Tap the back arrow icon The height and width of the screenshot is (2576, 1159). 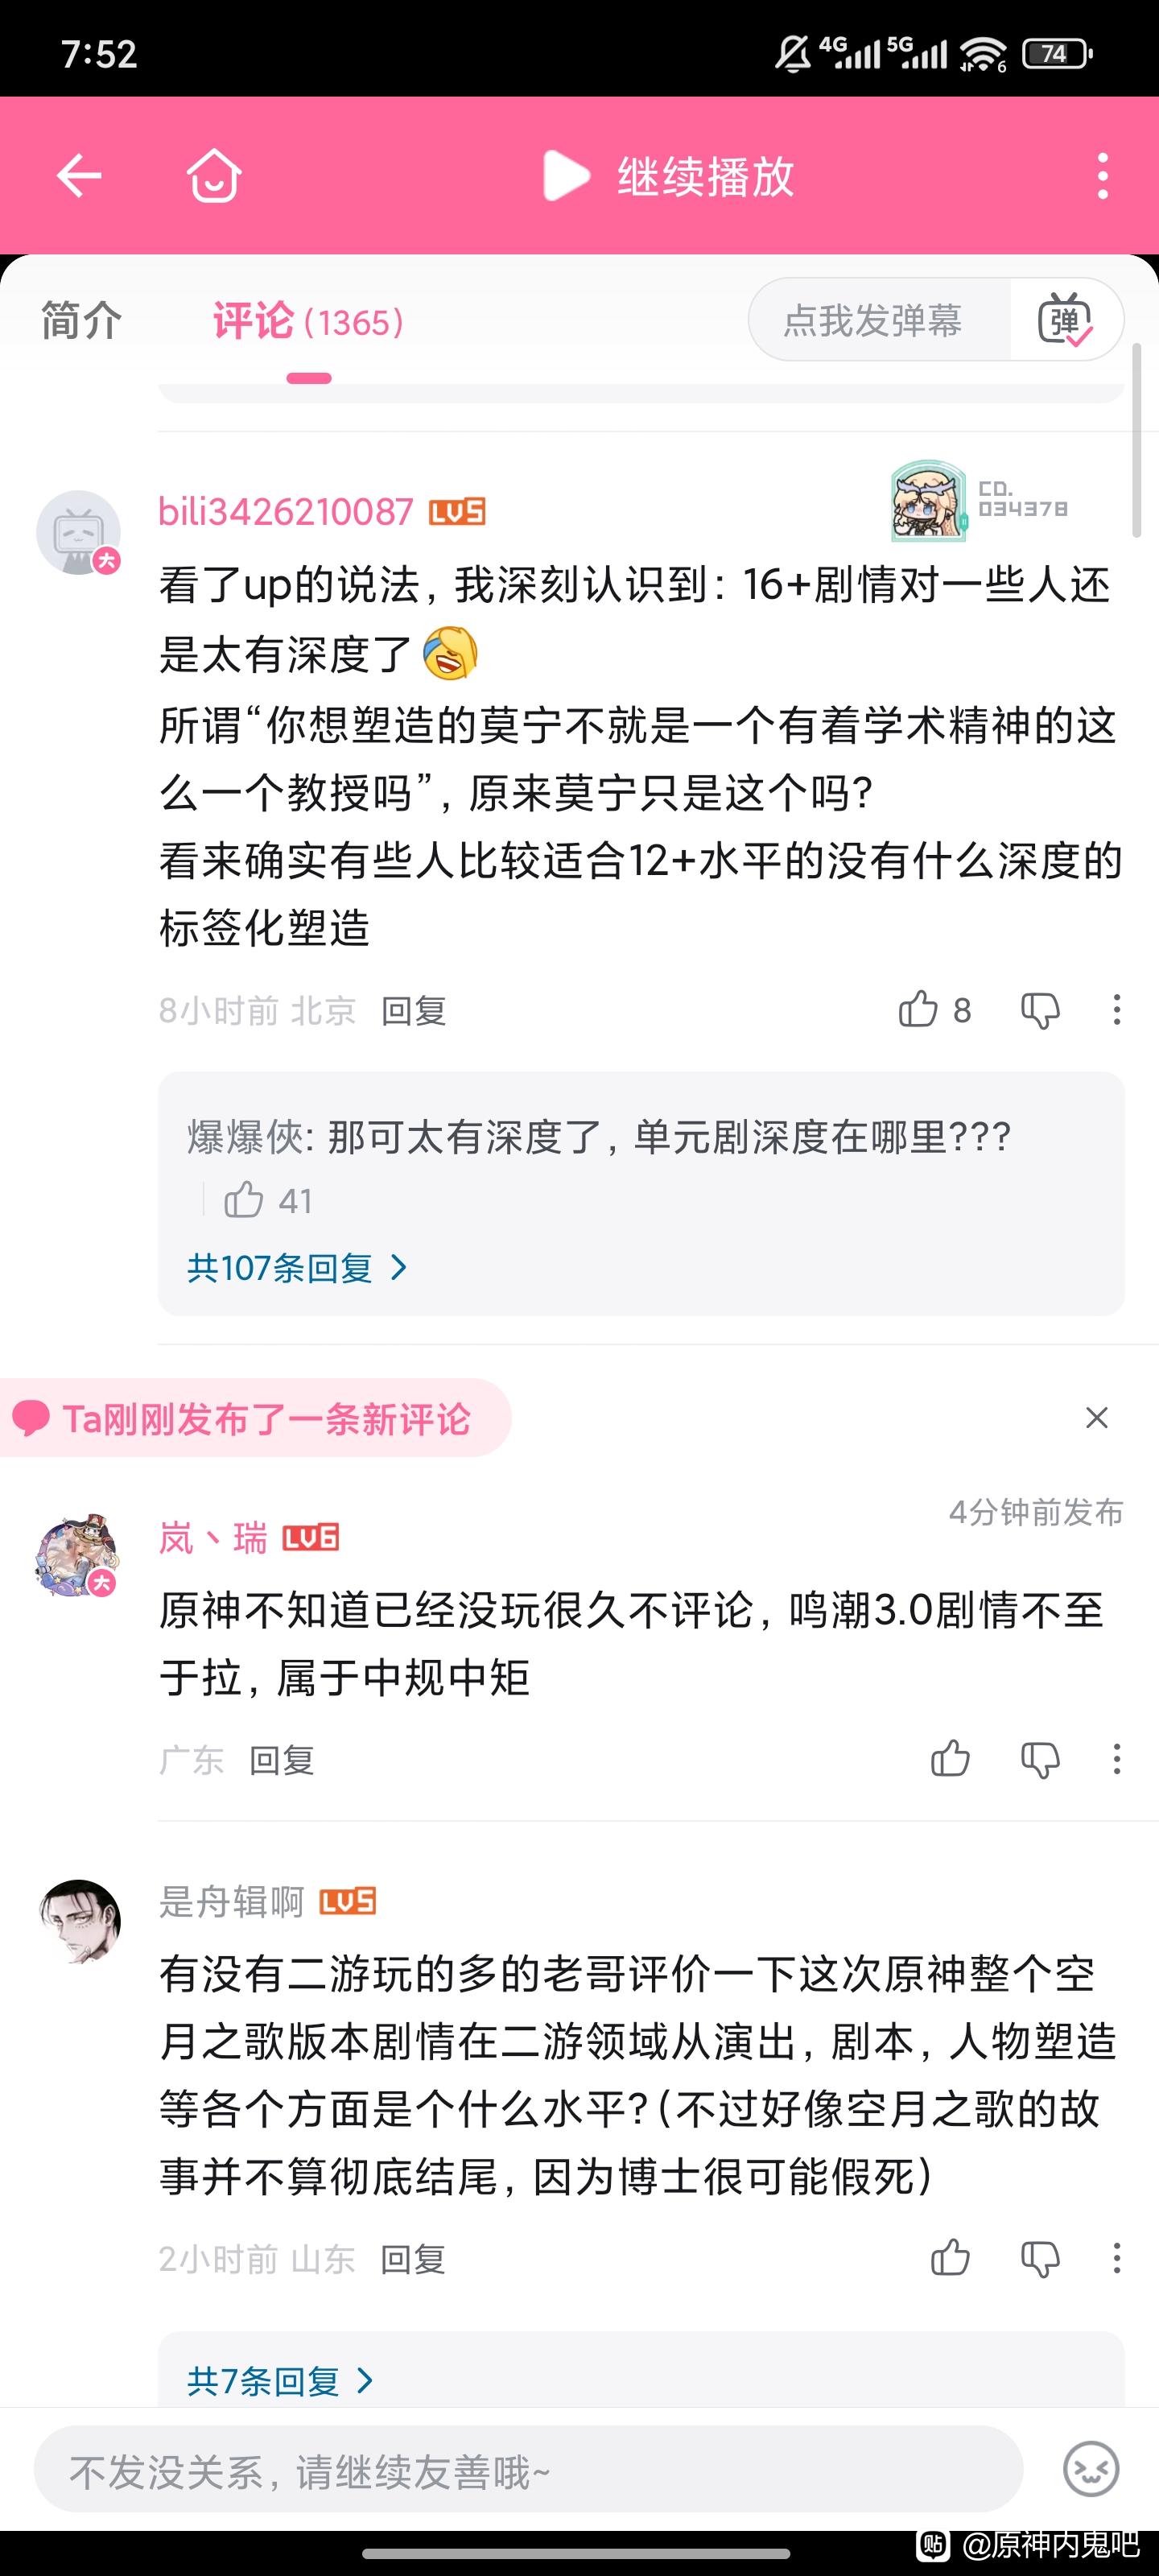tap(79, 176)
